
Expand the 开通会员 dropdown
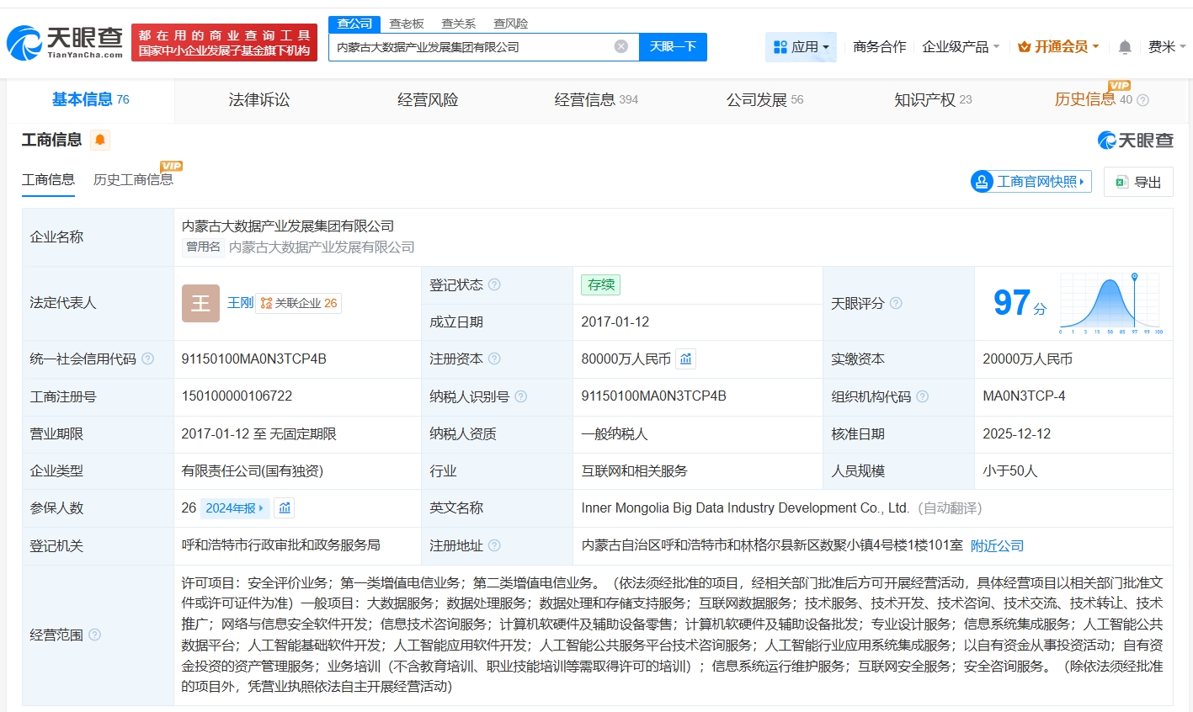1058,47
